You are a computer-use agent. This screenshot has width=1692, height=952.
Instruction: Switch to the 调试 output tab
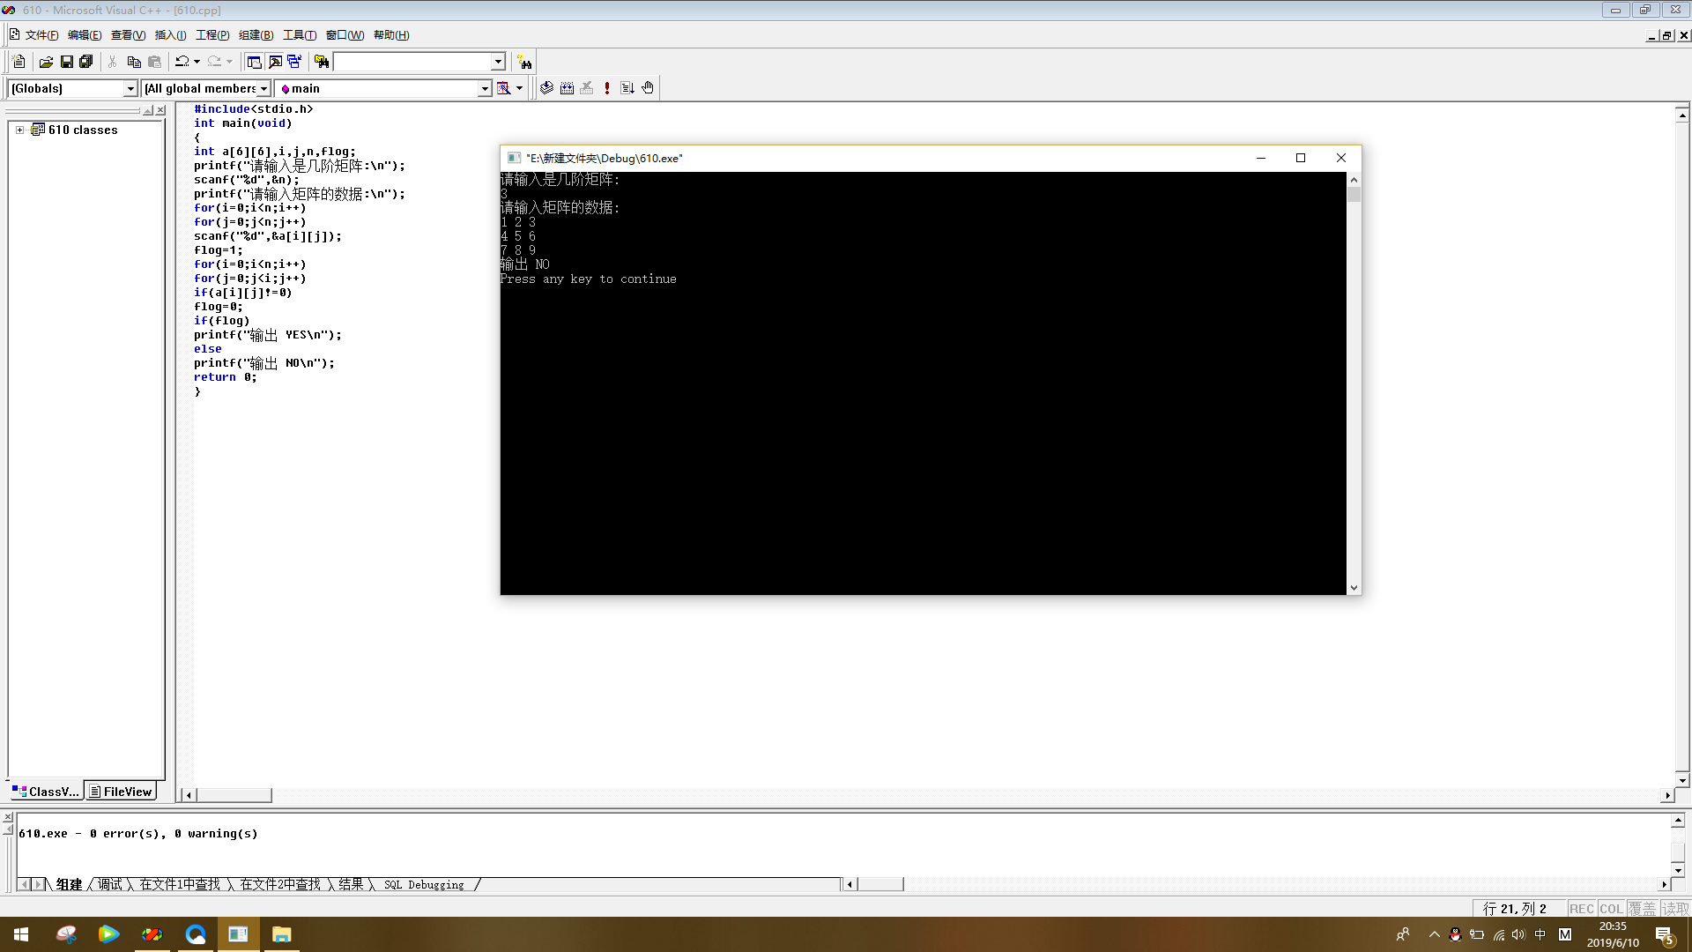coord(110,884)
